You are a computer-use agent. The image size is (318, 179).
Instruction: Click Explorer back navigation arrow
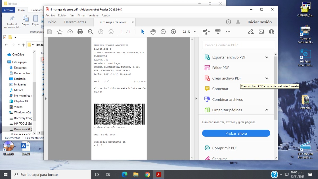coord(6,45)
